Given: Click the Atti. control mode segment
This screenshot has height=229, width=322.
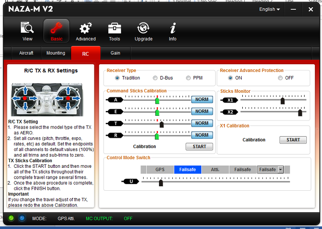Looking at the screenshot, I should coord(215,170).
